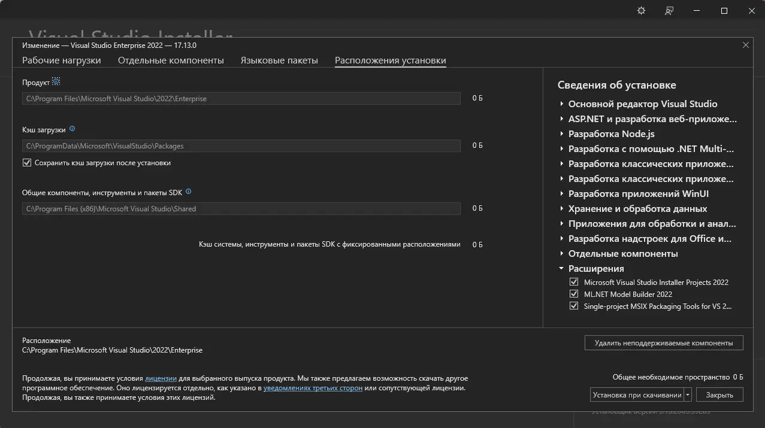765x428 pixels.
Task: Click the info icon beside Кэш загрузки
Action: pyautogui.click(x=72, y=129)
